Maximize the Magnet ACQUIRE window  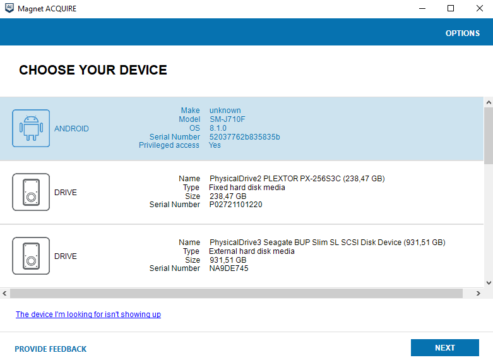[x=451, y=8]
